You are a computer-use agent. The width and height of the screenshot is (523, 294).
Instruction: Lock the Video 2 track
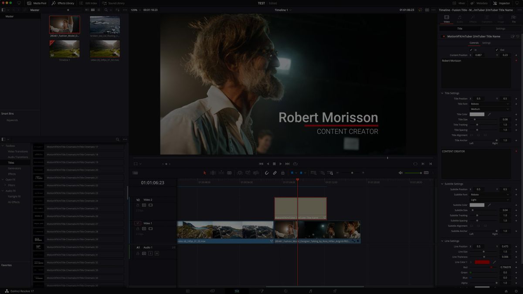click(x=138, y=205)
